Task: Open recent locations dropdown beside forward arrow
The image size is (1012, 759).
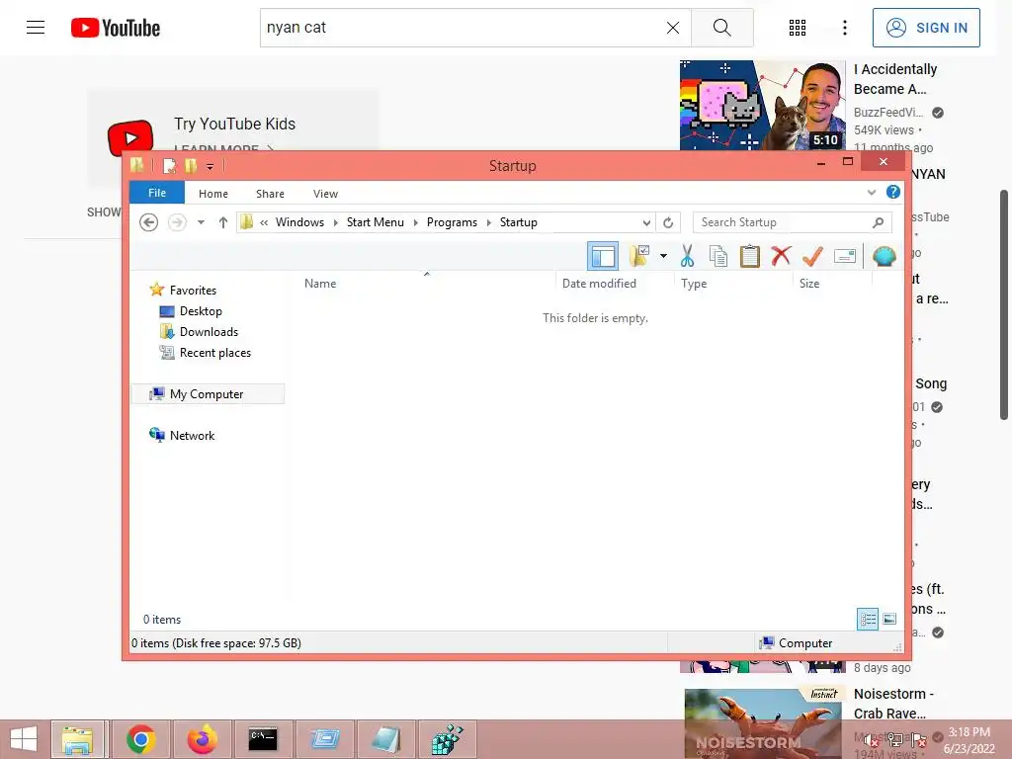Action: click(x=201, y=222)
